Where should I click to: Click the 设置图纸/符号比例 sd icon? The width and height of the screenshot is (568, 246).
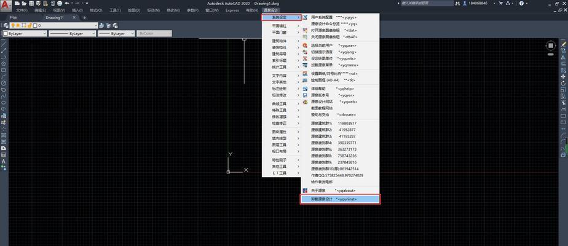coord(305,74)
